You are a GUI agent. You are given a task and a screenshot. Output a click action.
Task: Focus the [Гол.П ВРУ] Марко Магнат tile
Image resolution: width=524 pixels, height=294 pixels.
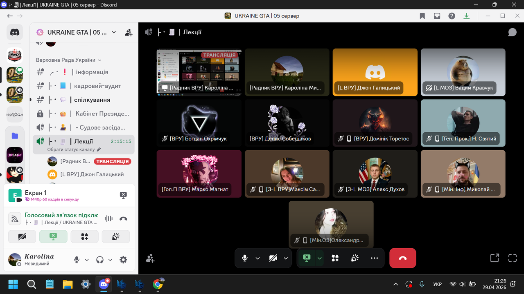[x=199, y=174]
